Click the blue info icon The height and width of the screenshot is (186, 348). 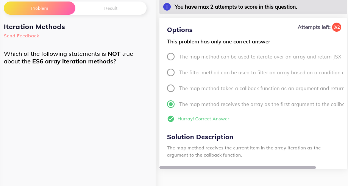(x=167, y=7)
